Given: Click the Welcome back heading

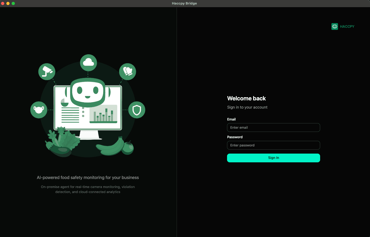Looking at the screenshot, I should [246, 99].
